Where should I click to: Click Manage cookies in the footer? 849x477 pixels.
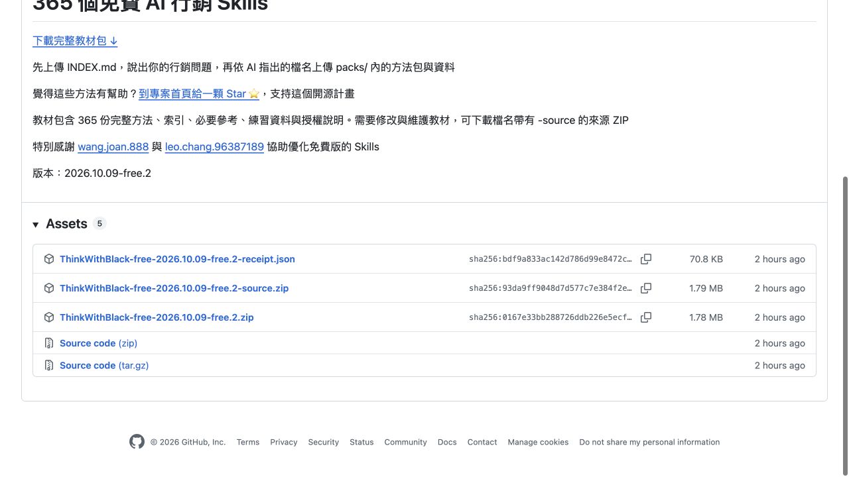pos(538,442)
